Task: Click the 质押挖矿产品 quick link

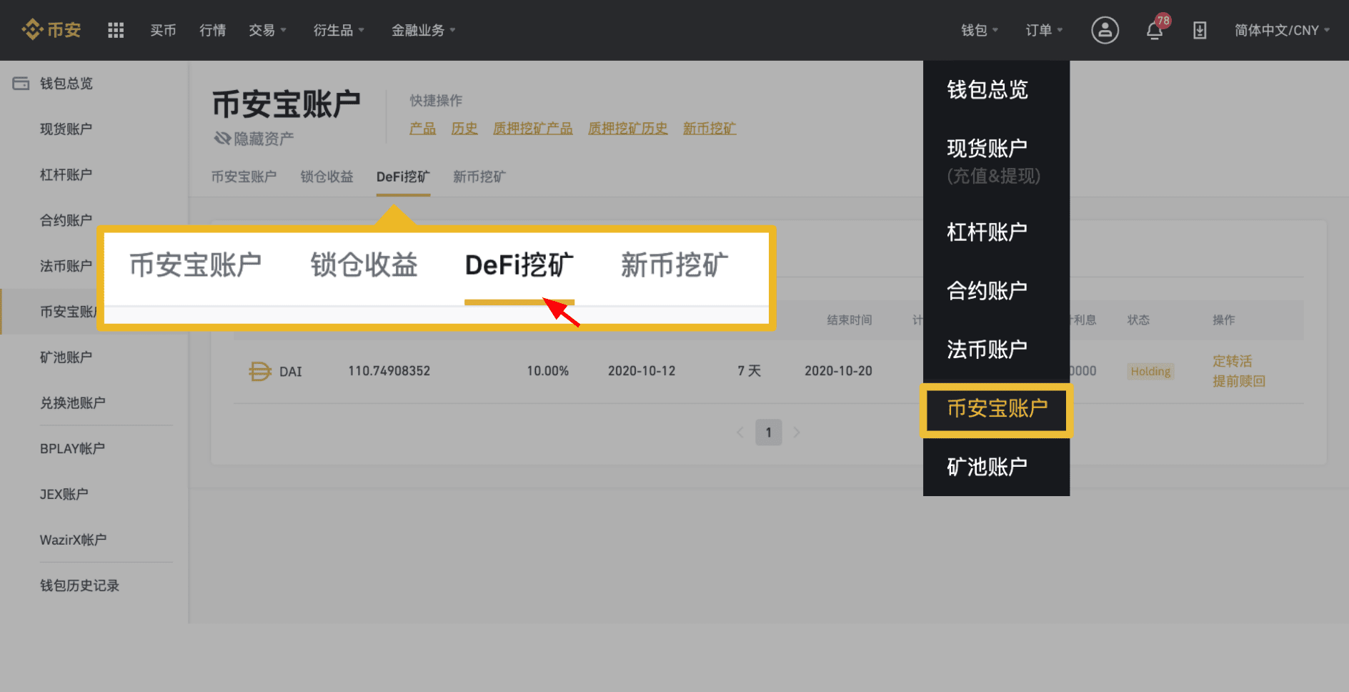Action: [532, 128]
